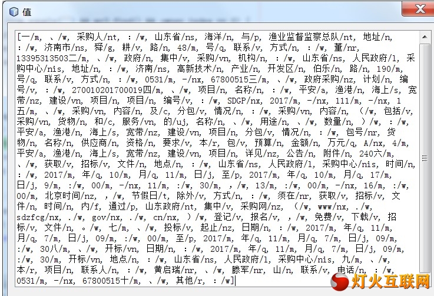Click the token 资格/n
The image size is (434, 296).
tap(141, 143)
